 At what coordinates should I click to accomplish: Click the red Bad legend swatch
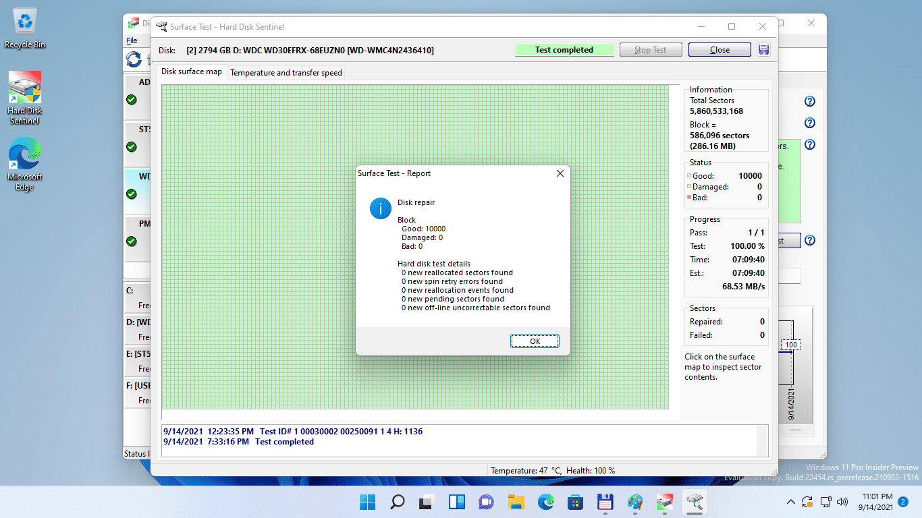(689, 198)
